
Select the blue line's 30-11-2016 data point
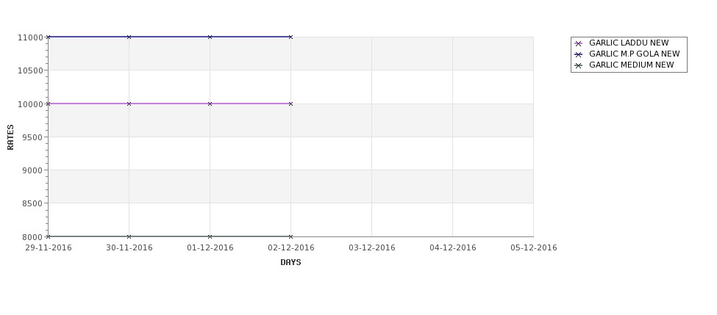[129, 37]
